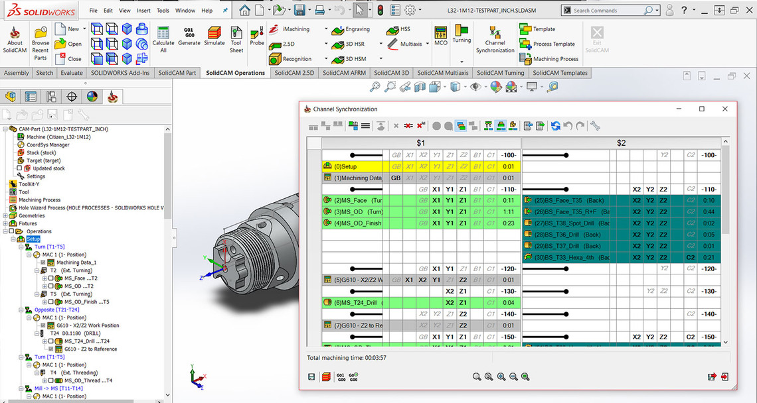Expand the Geometries tree node
The width and height of the screenshot is (757, 403).
click(x=5, y=215)
